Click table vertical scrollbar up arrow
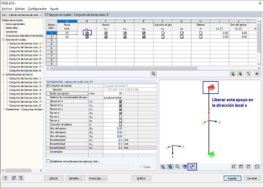This screenshot has width=264, height=188. tap(259, 22)
